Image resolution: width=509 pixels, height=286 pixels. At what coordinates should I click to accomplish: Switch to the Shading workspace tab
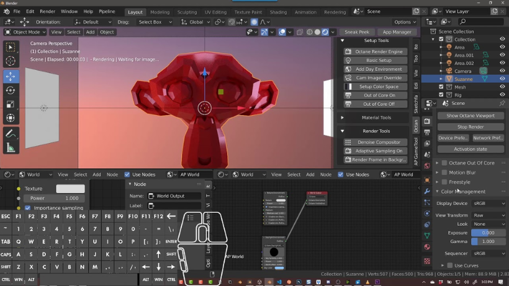coord(278,12)
